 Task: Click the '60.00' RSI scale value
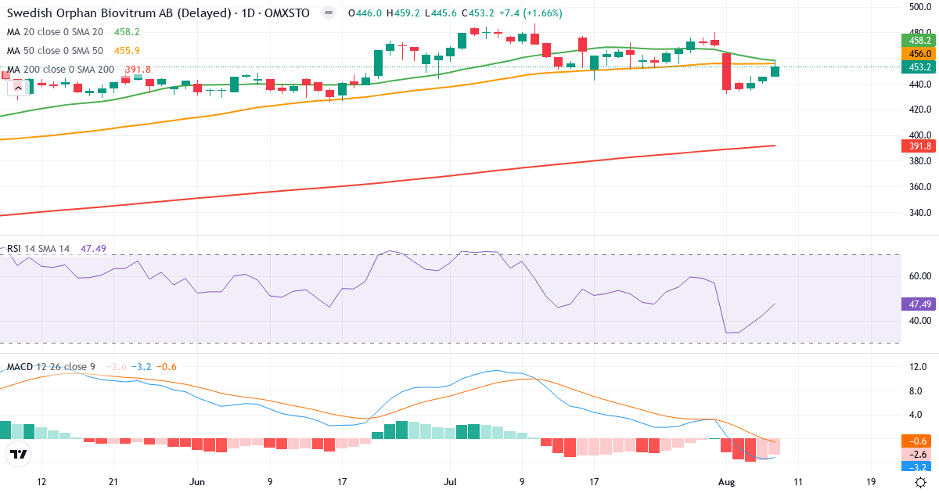pyautogui.click(x=920, y=276)
